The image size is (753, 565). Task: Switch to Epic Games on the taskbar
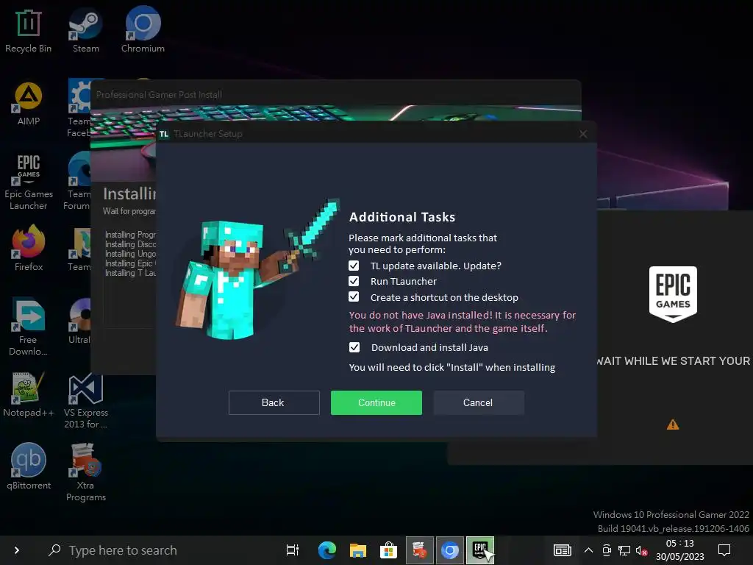480,550
